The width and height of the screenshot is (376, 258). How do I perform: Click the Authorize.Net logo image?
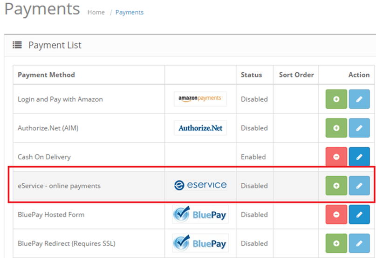[200, 128]
